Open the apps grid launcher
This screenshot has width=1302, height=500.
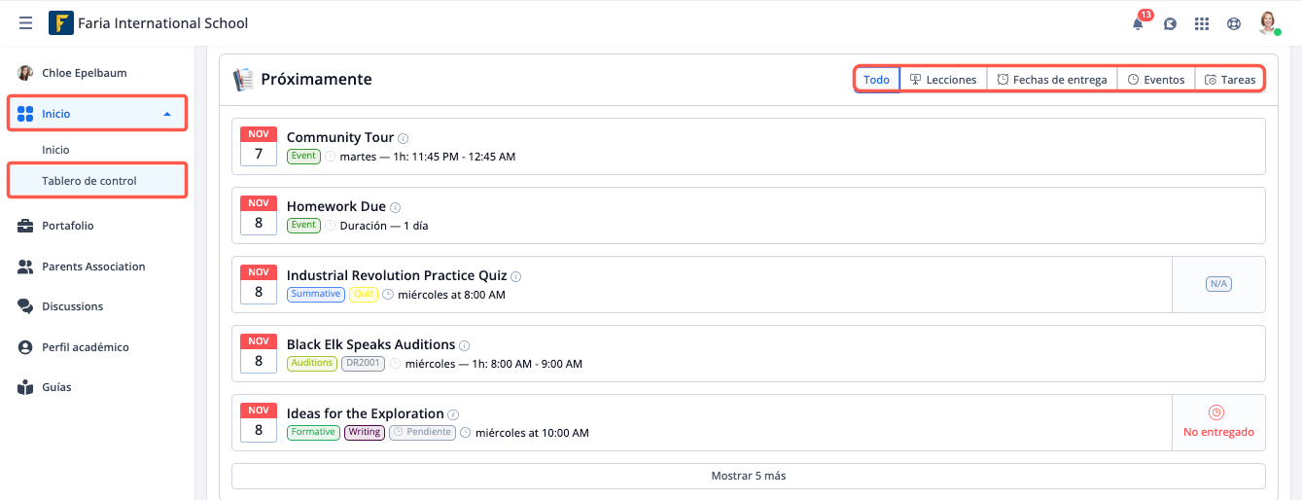tap(1202, 24)
